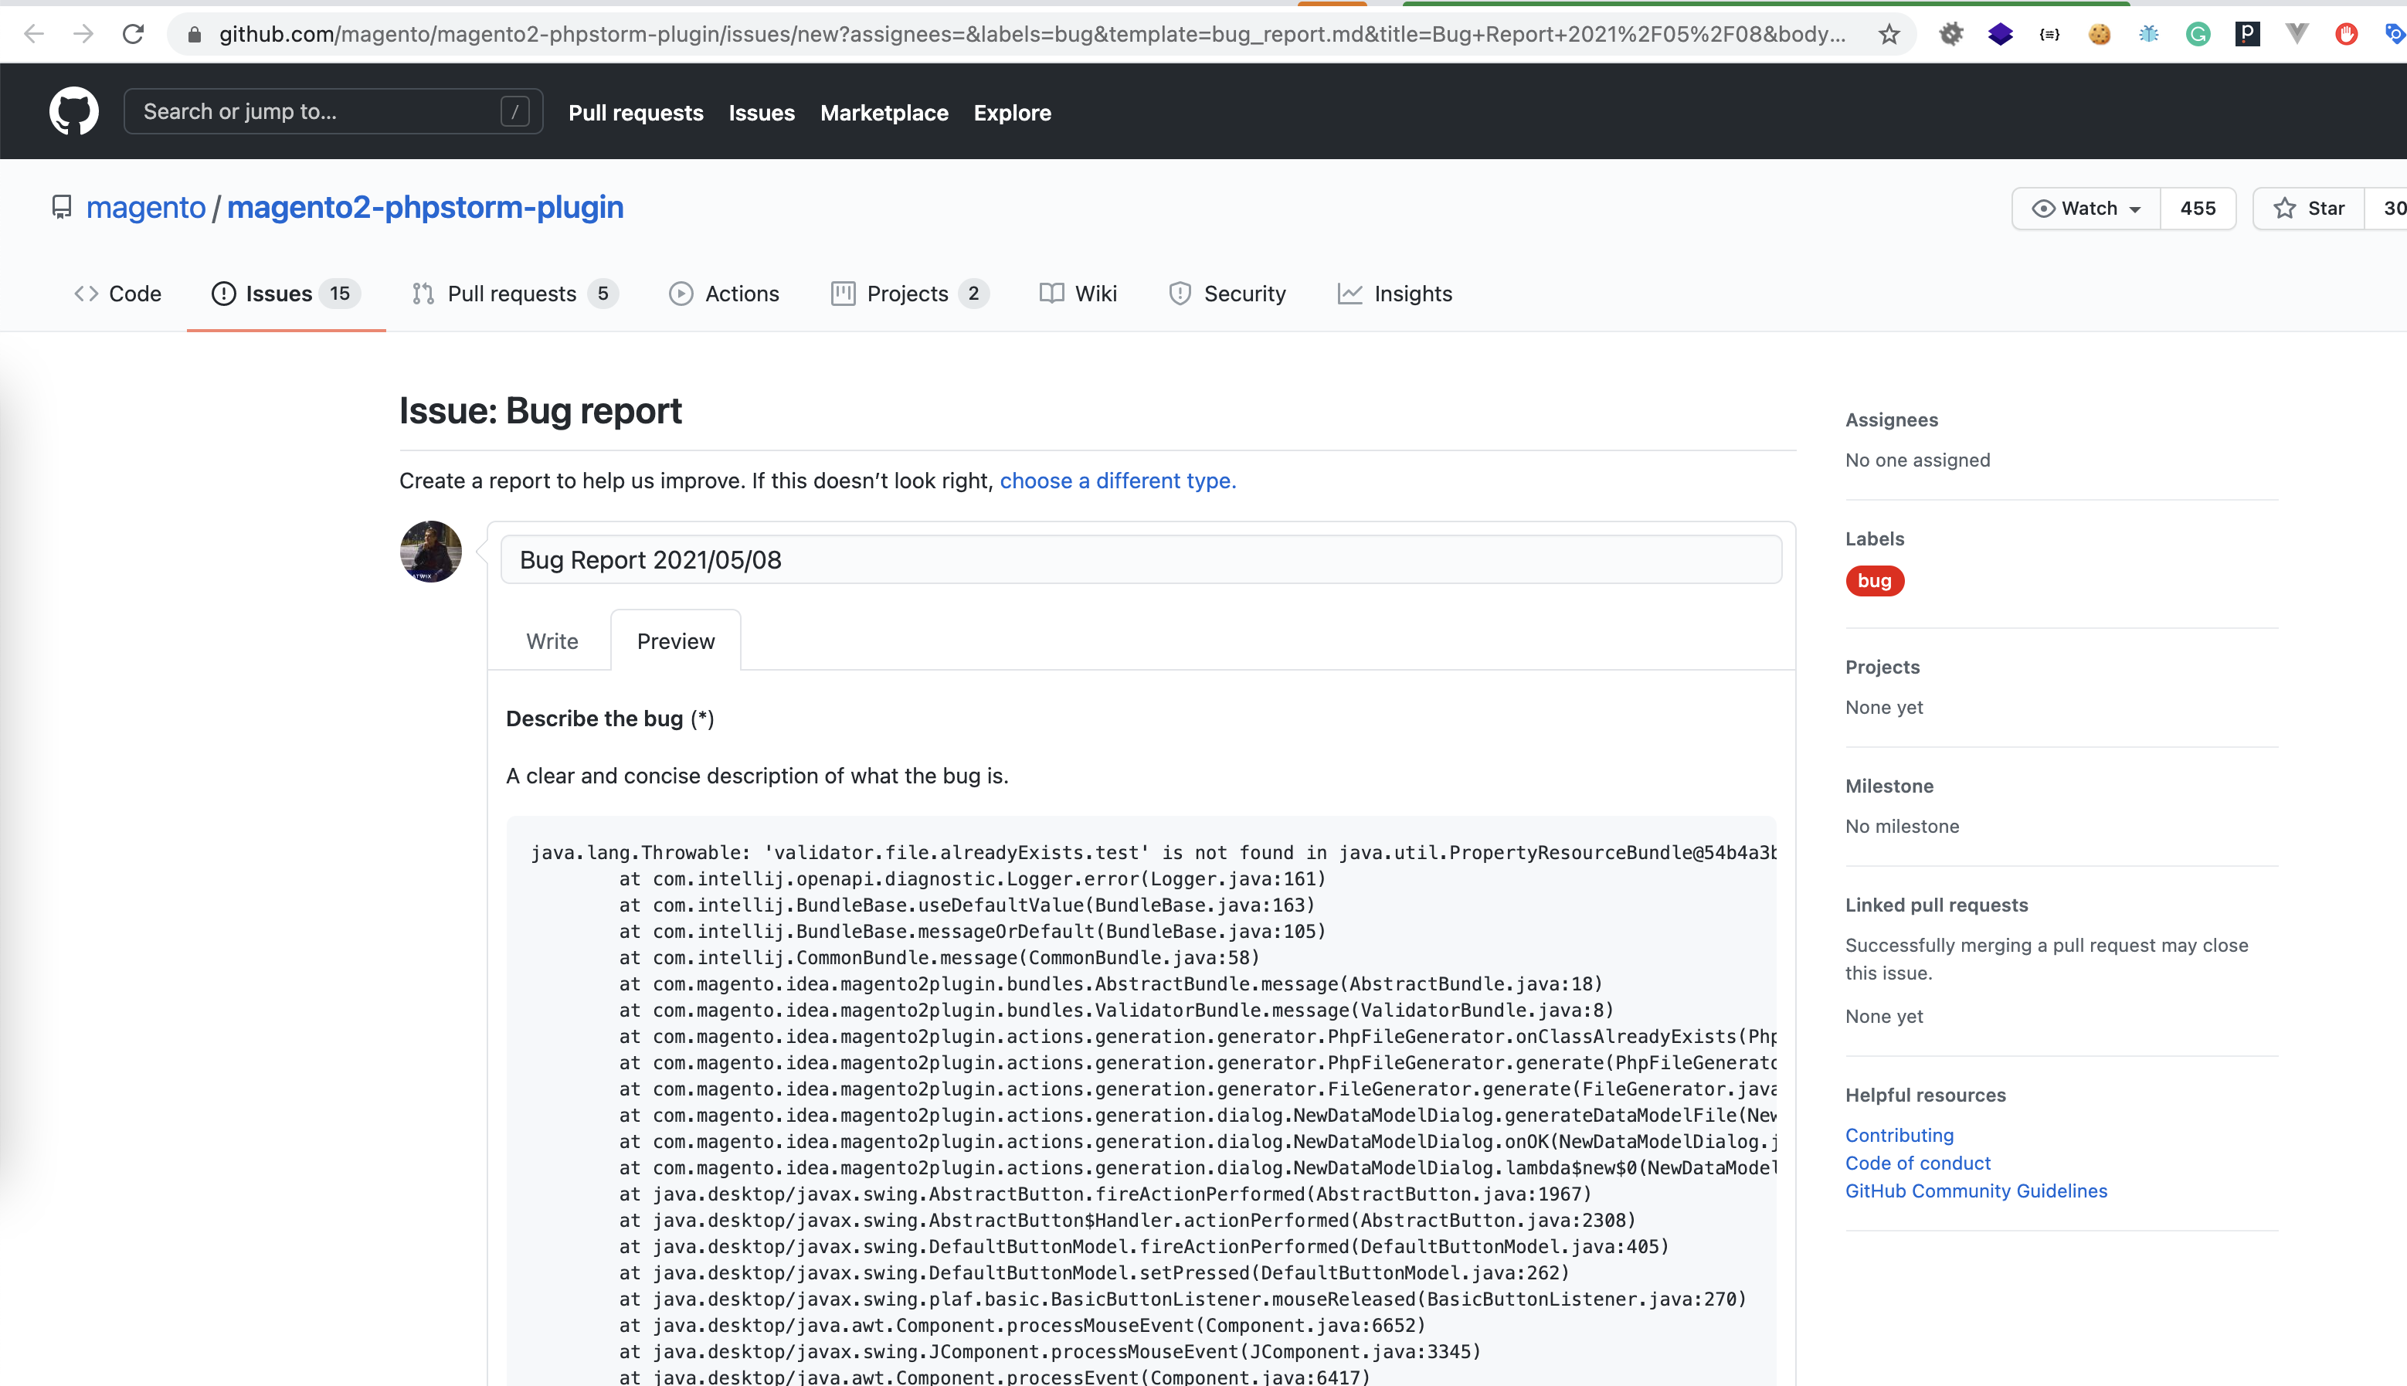Open the Issues tab with 15 count
This screenshot has height=1386, width=2407.
coord(286,294)
